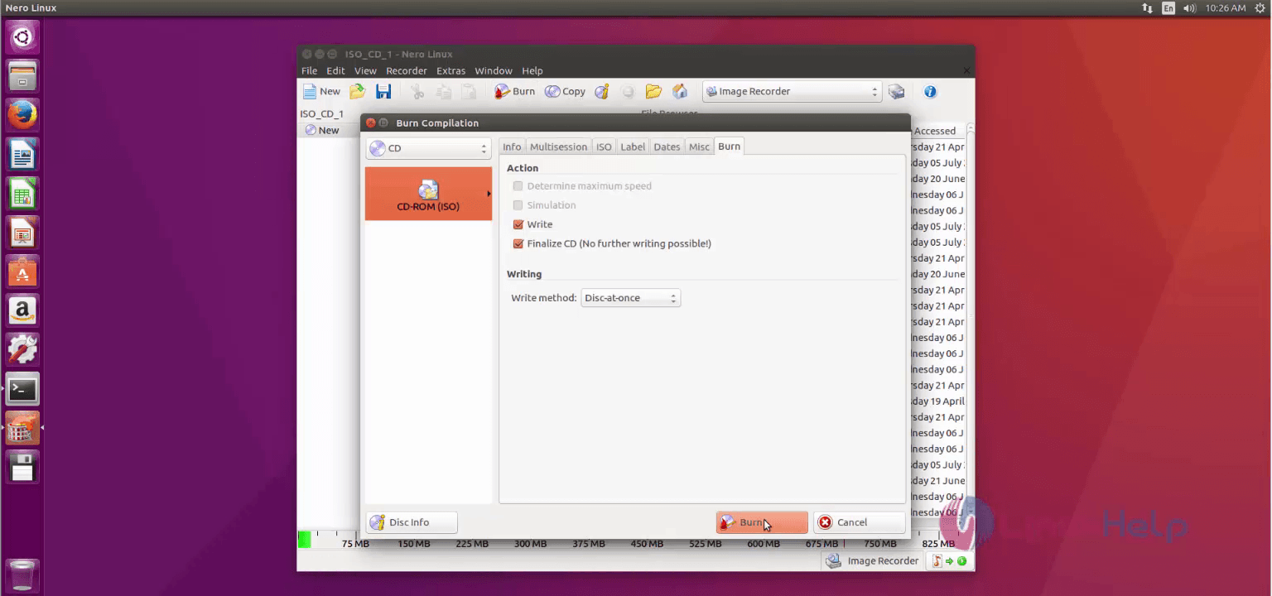Uncheck the Finalize CD checkbox
Screen dimensions: 1272x596
518,243
